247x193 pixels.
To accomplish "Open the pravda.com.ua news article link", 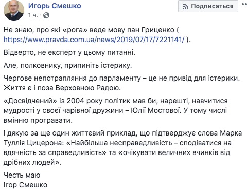I will pyautogui.click(x=94, y=40).
